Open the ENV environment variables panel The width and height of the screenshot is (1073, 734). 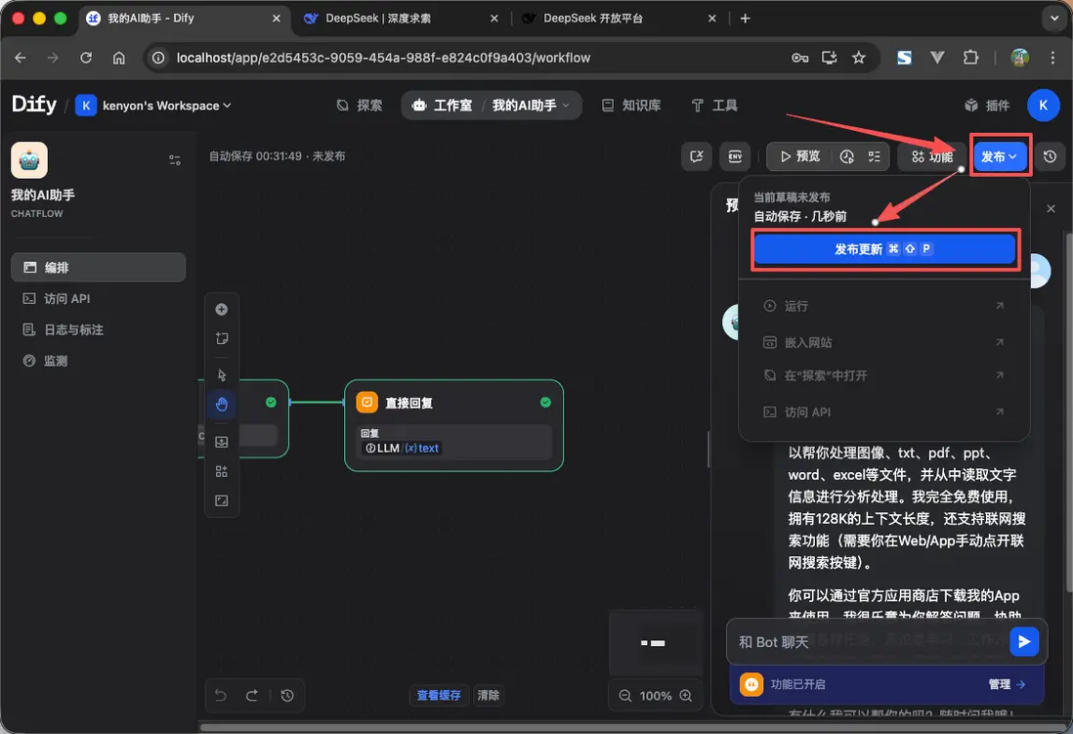[735, 156]
